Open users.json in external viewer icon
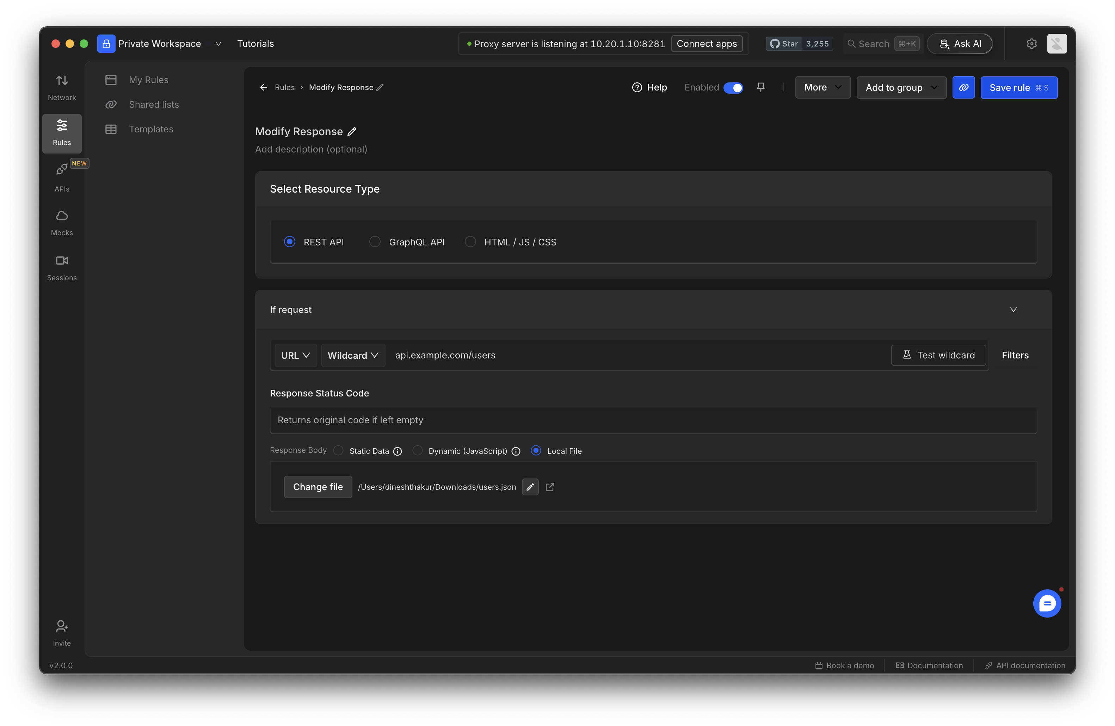The width and height of the screenshot is (1115, 726). tap(550, 487)
